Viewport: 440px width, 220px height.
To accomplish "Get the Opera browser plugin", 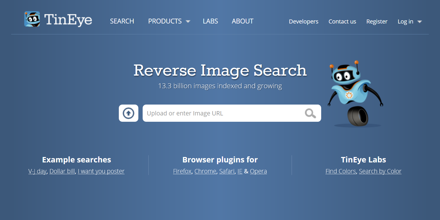I will tap(258, 171).
